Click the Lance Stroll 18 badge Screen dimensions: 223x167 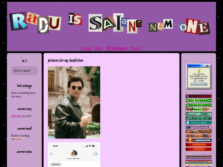coord(198,118)
